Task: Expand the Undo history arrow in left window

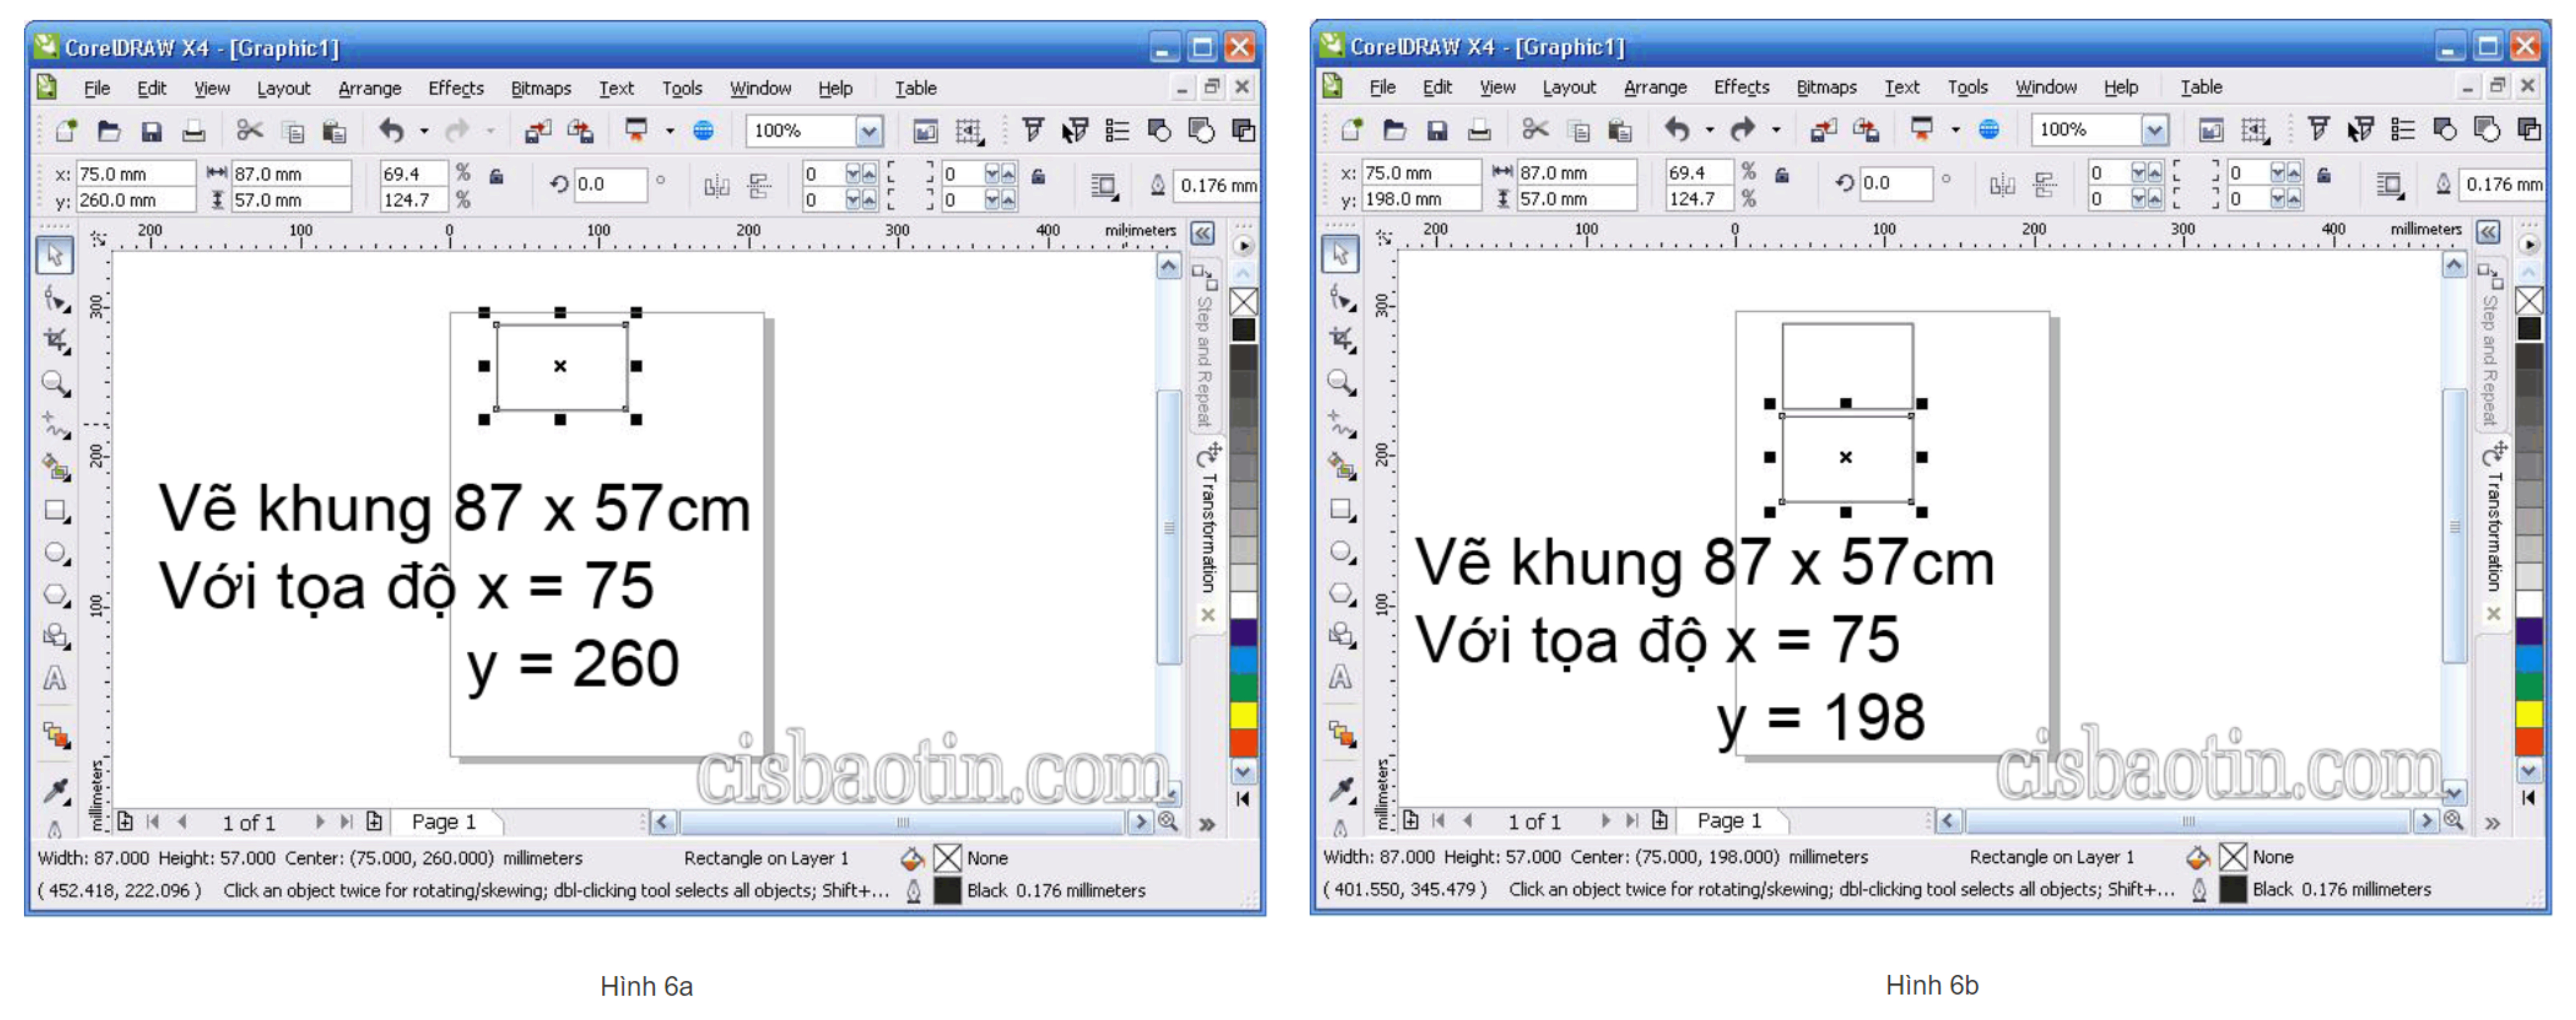Action: [x=424, y=131]
